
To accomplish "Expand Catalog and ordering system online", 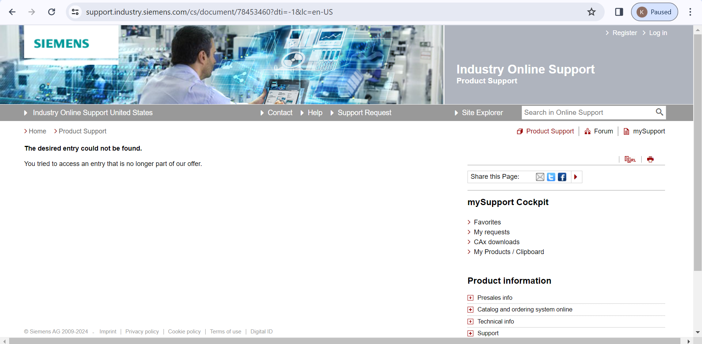I will coord(470,310).
